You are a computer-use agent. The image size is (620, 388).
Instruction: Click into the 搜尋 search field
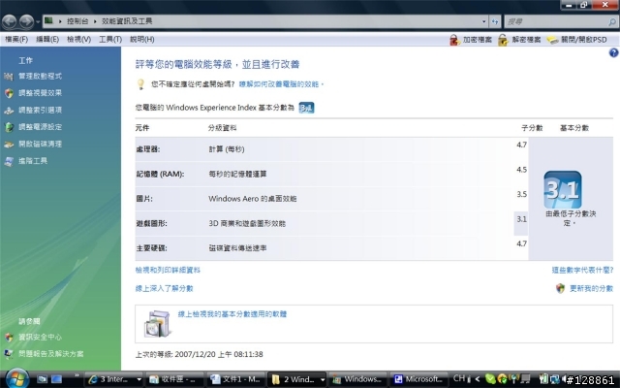(x=555, y=21)
